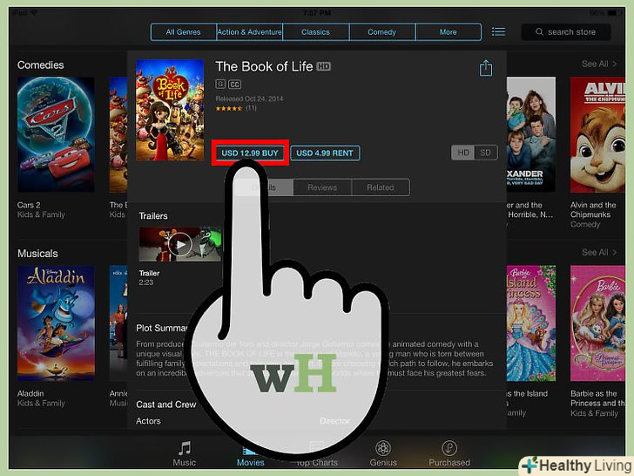The image size is (634, 476).
Task: See All in the Comedies section
Action: [599, 64]
